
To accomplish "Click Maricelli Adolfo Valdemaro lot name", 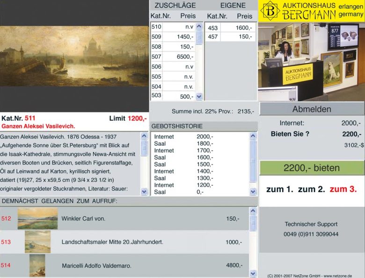I will tap(96, 265).
